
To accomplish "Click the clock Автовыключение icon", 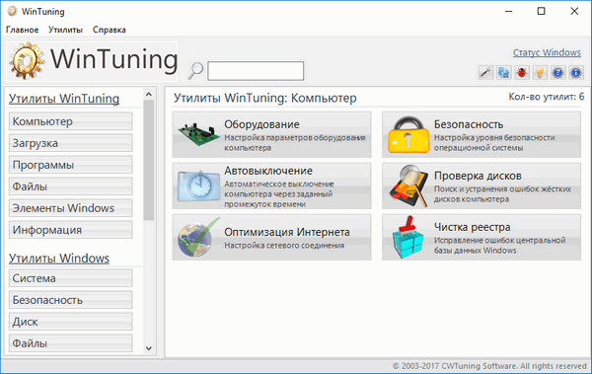I will click(x=198, y=186).
